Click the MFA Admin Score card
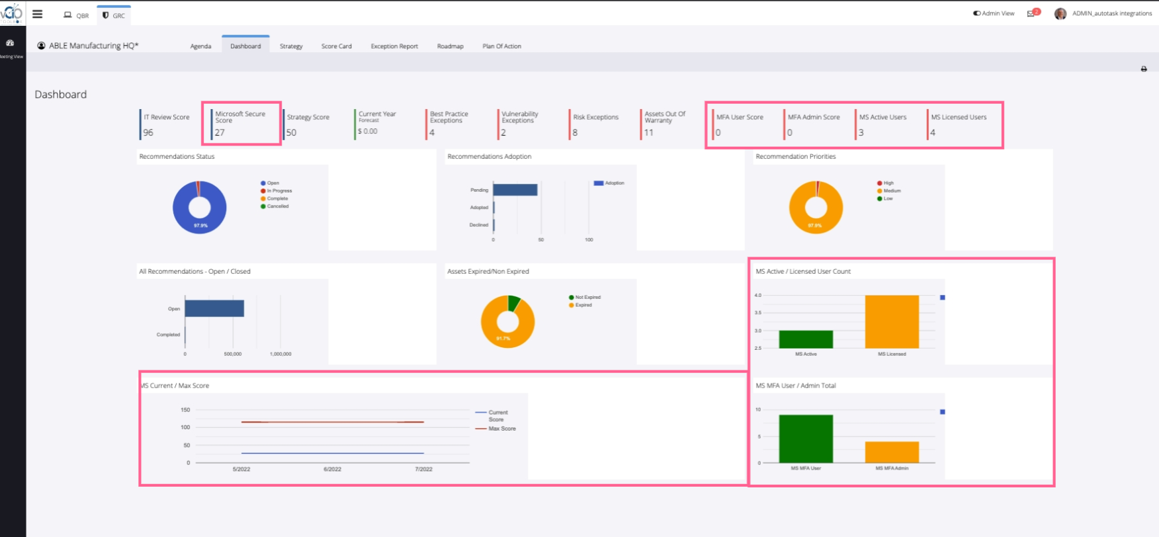1159x537 pixels. coord(813,124)
